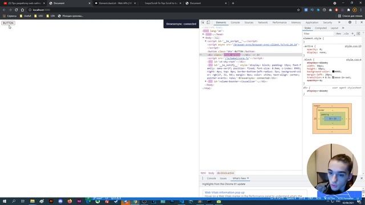
Task: Select the div.block.active DOM row
Action: click(251, 55)
